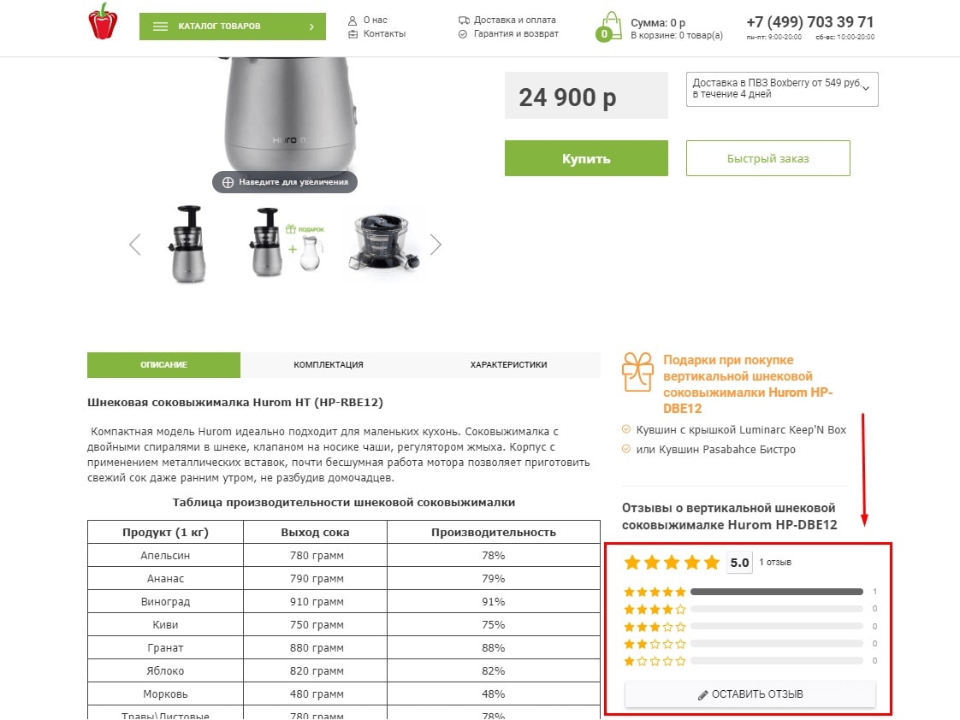Open the Каталог товаров menu
The image size is (960, 720).
click(x=233, y=27)
